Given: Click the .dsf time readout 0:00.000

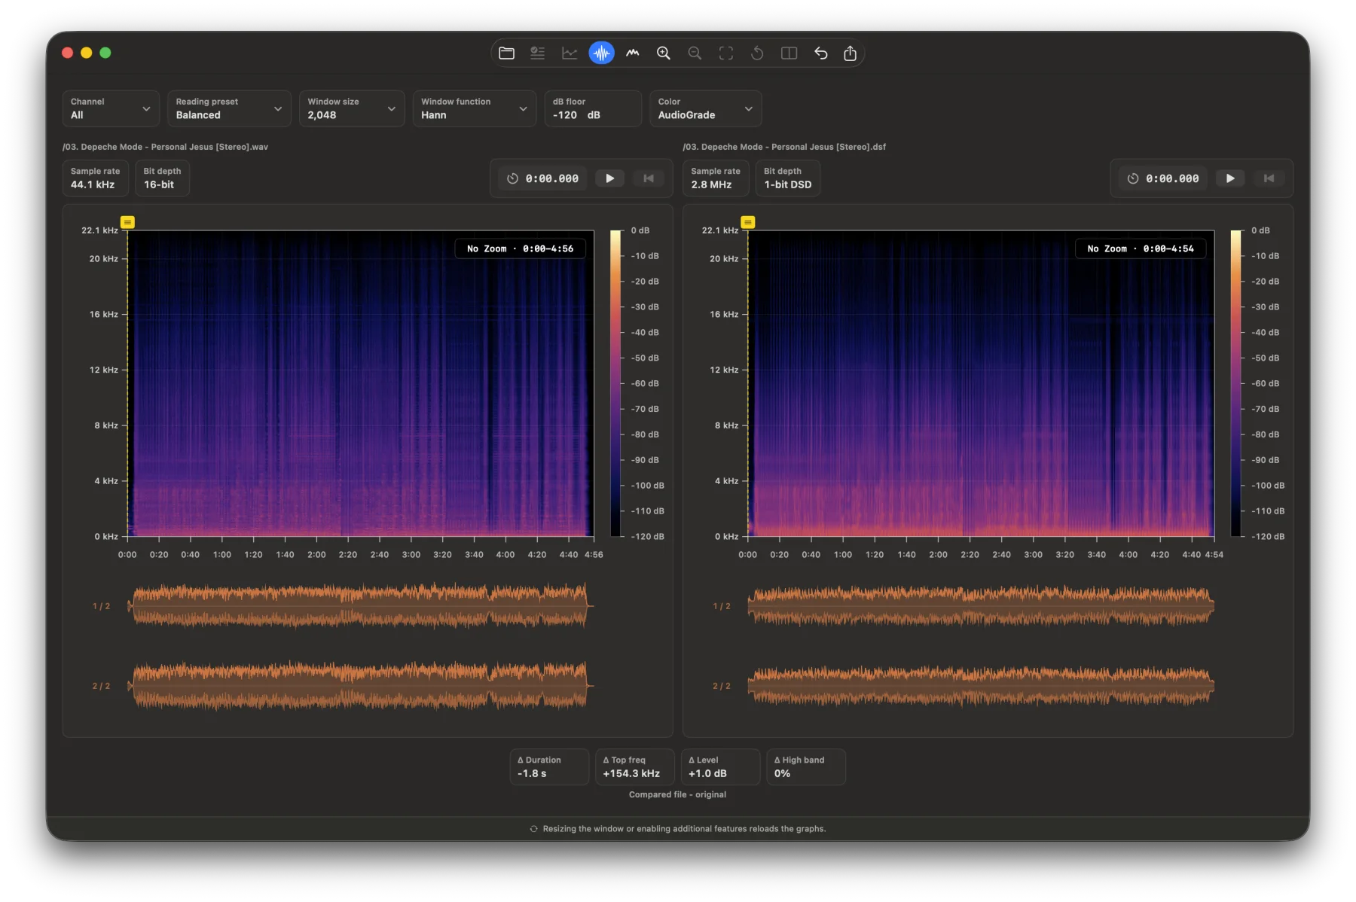Looking at the screenshot, I should [x=1172, y=178].
